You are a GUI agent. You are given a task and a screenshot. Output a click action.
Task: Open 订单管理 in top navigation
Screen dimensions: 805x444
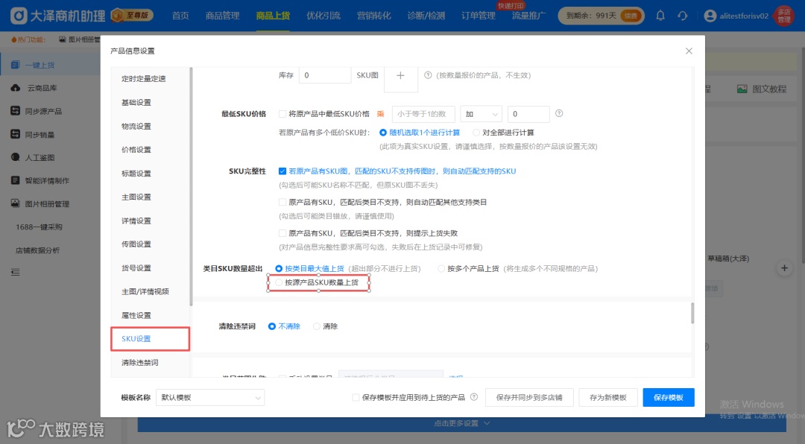tap(479, 16)
